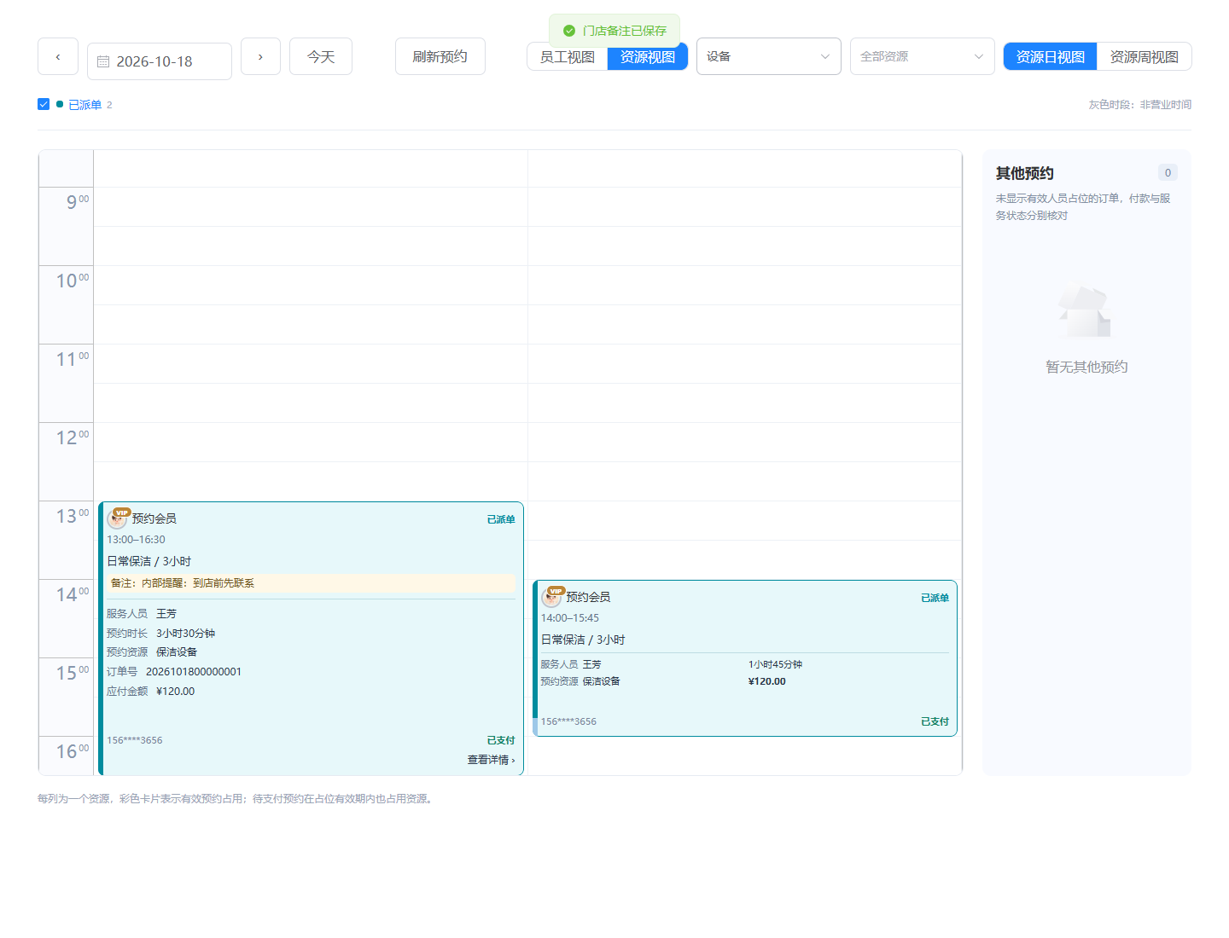This screenshot has height=938, width=1229.
Task: Switch to 员工视图 tab
Action: tap(568, 56)
